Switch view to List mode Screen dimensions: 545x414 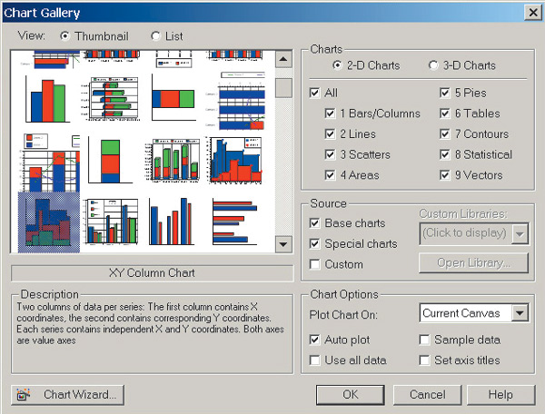(x=155, y=36)
